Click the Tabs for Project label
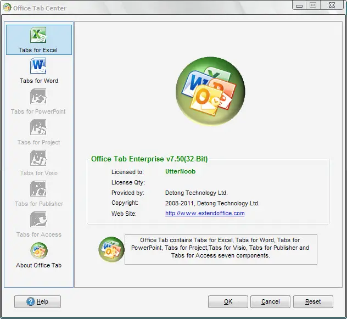The width and height of the screenshot is (347, 319). 39,142
